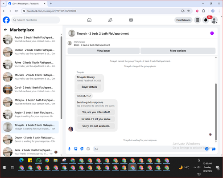Screen dimensions: 223x178
Task: Click the screen cast icon in address bar
Action: 183,11
